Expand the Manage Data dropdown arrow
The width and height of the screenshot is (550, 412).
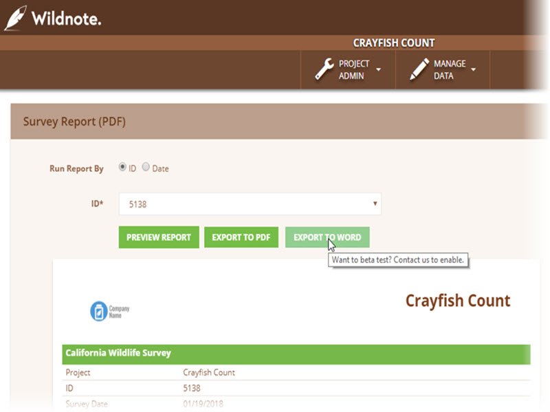[473, 69]
